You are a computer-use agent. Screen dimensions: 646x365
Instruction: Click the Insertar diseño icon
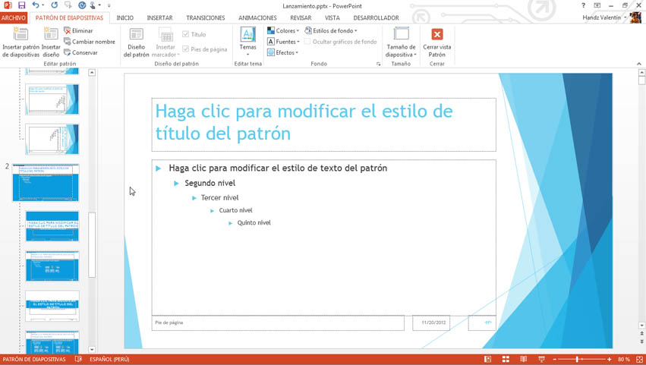[x=51, y=42]
